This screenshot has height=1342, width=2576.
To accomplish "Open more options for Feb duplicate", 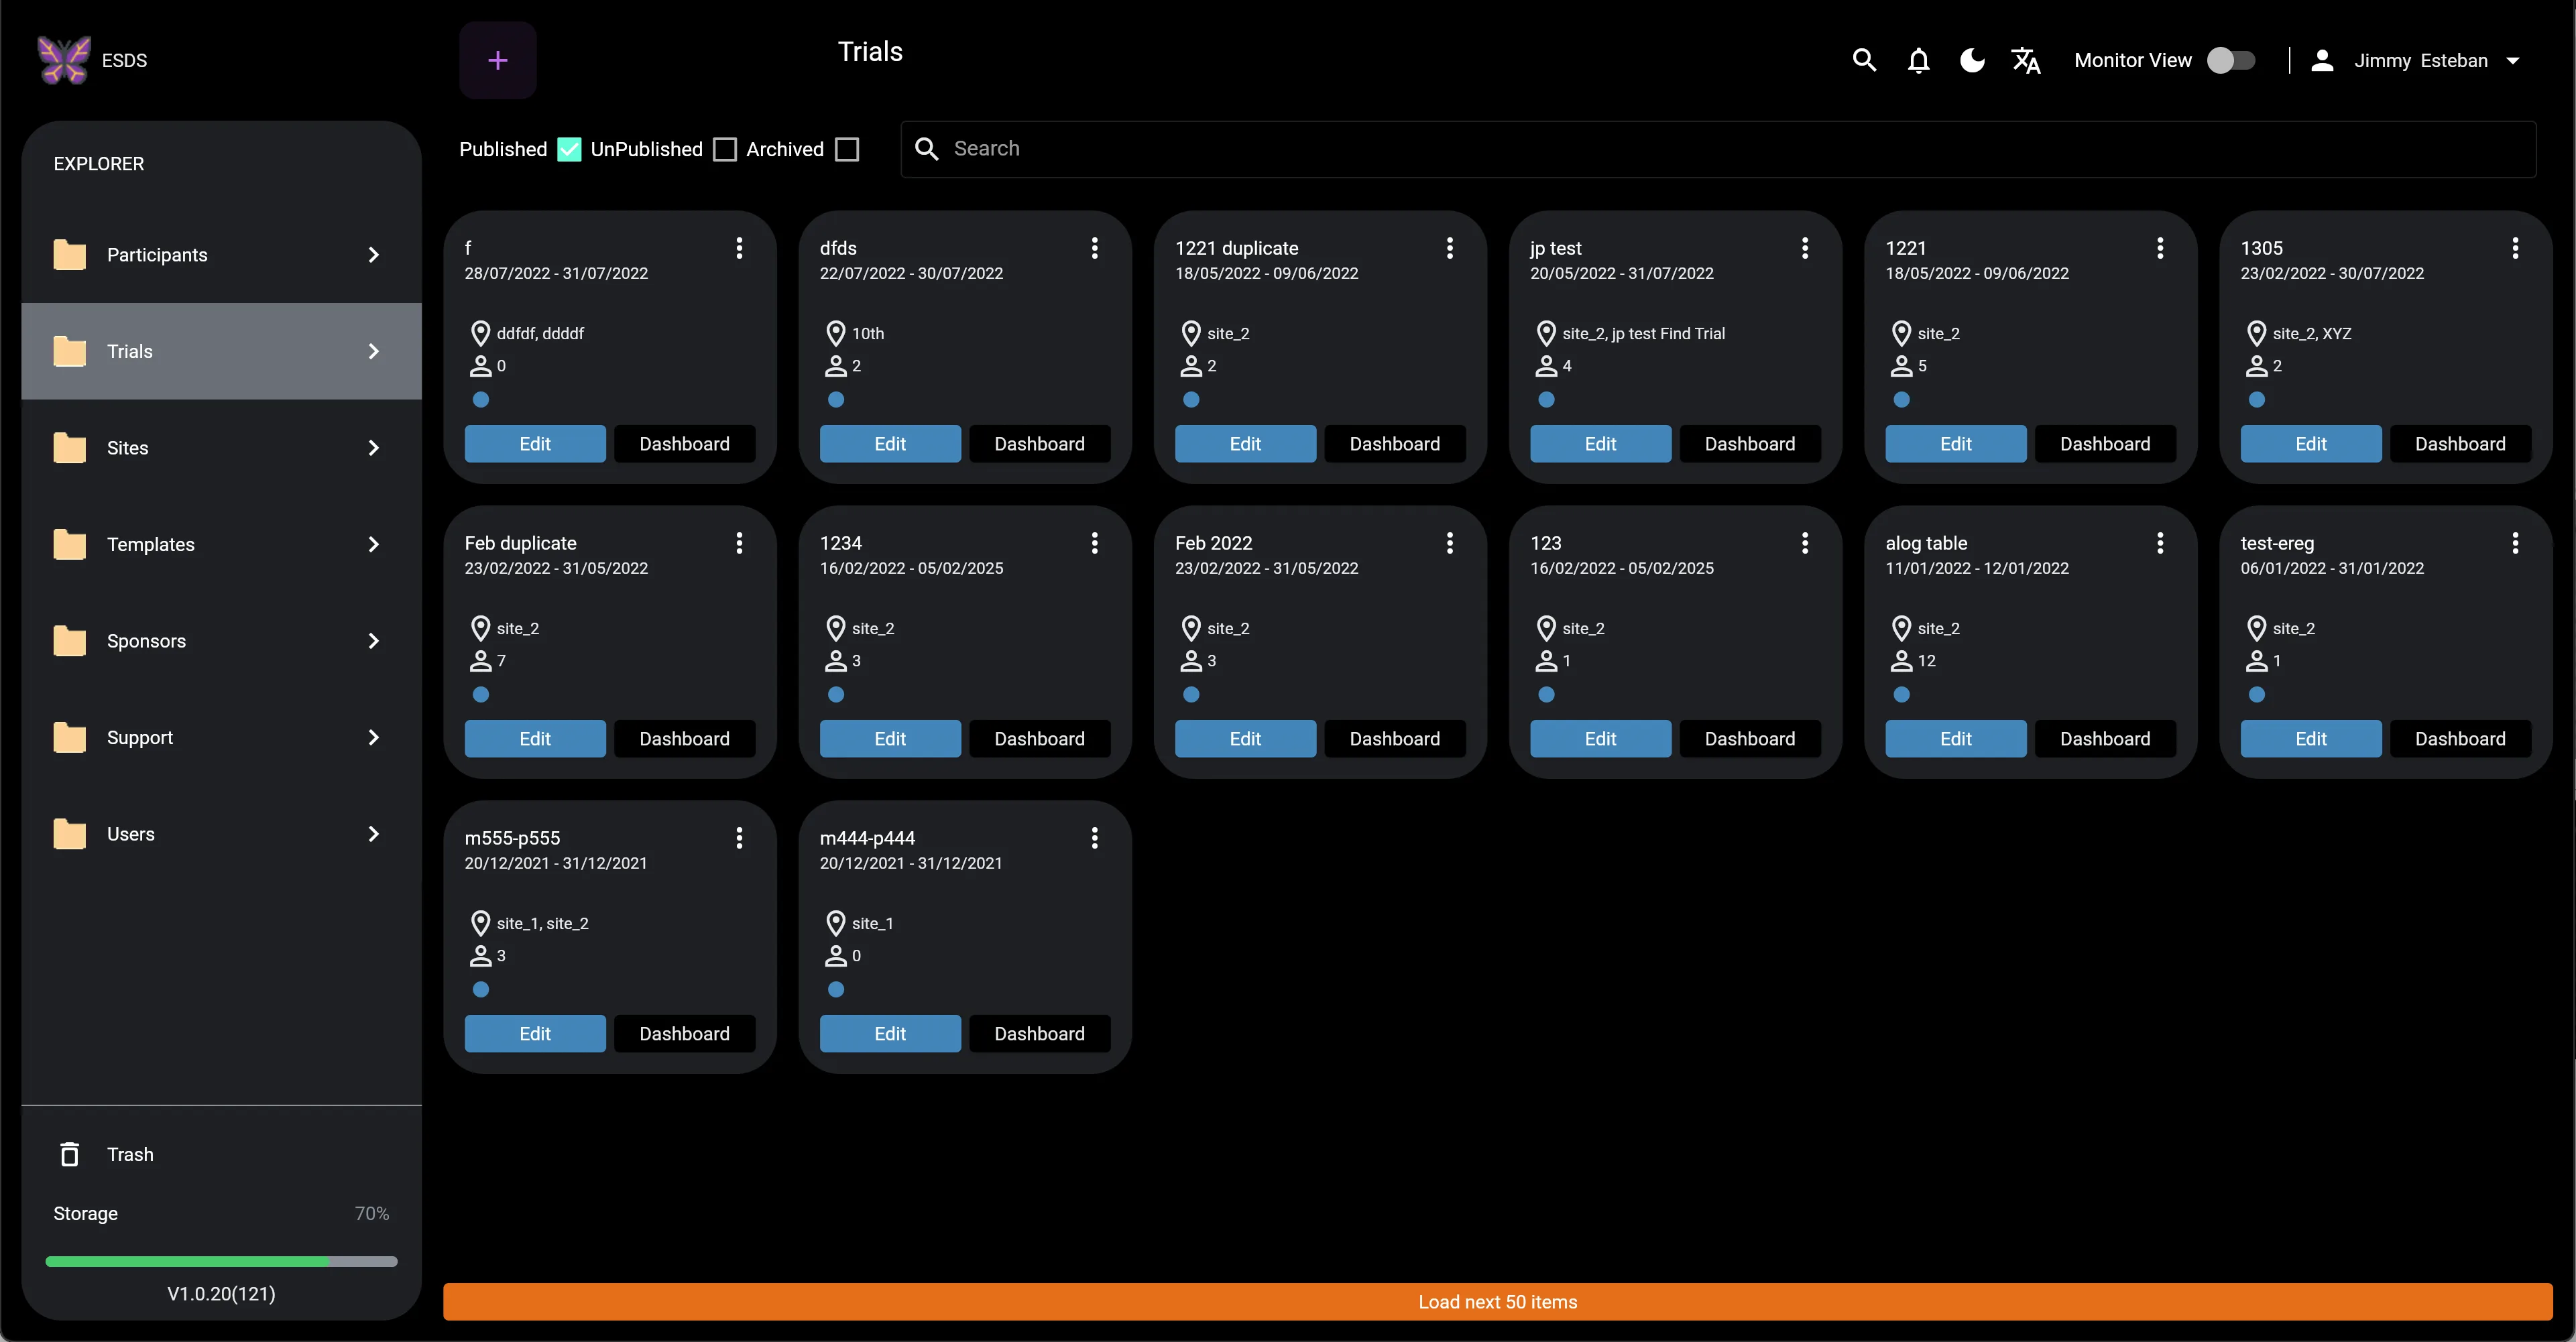I will [x=739, y=543].
